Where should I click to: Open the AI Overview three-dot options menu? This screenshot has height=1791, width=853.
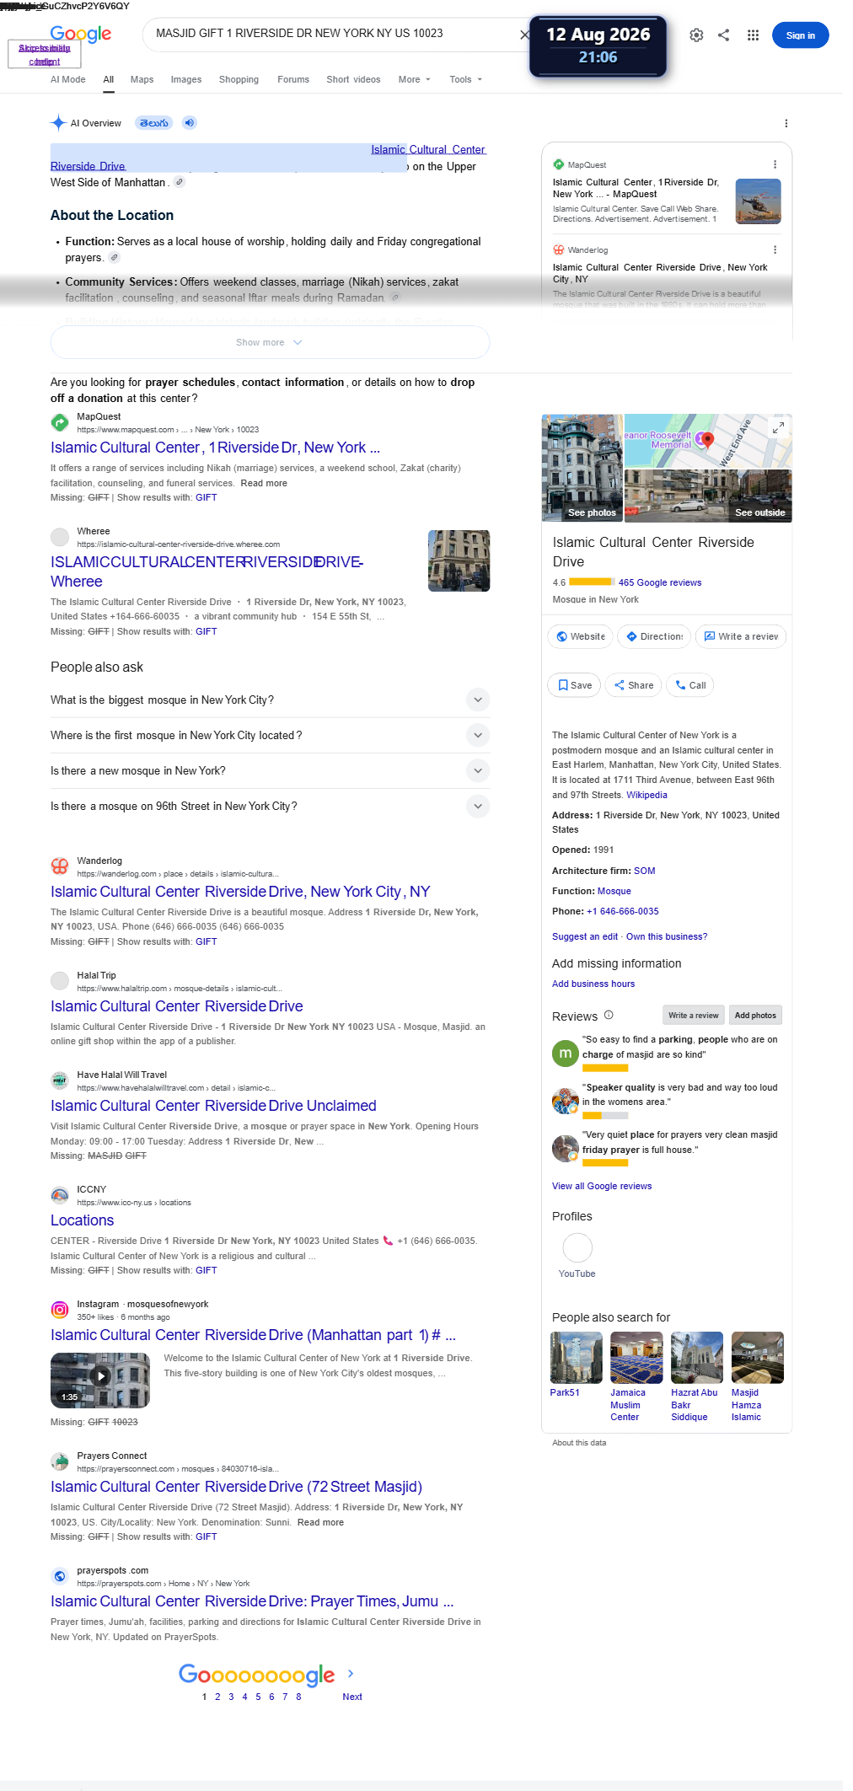click(786, 124)
